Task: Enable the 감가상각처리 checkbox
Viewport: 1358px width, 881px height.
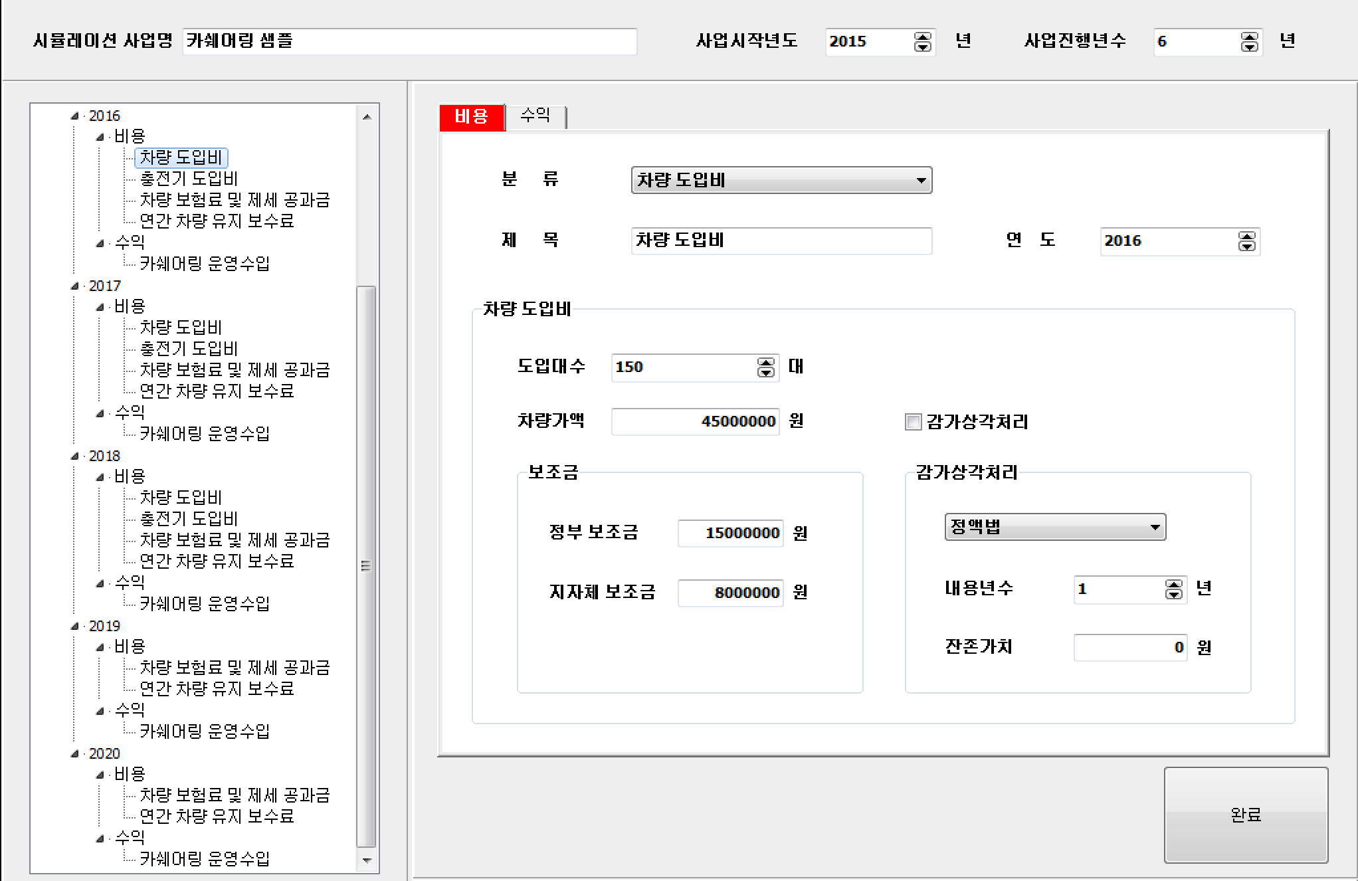Action: click(914, 422)
